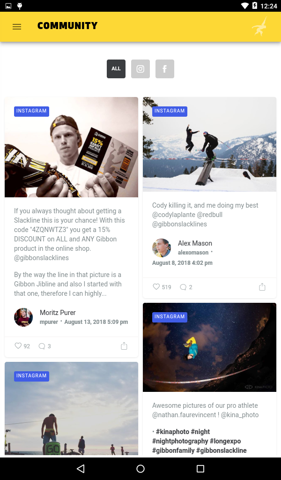The image size is (281, 480).
Task: Open the hamburger navigation menu
Action: (17, 27)
